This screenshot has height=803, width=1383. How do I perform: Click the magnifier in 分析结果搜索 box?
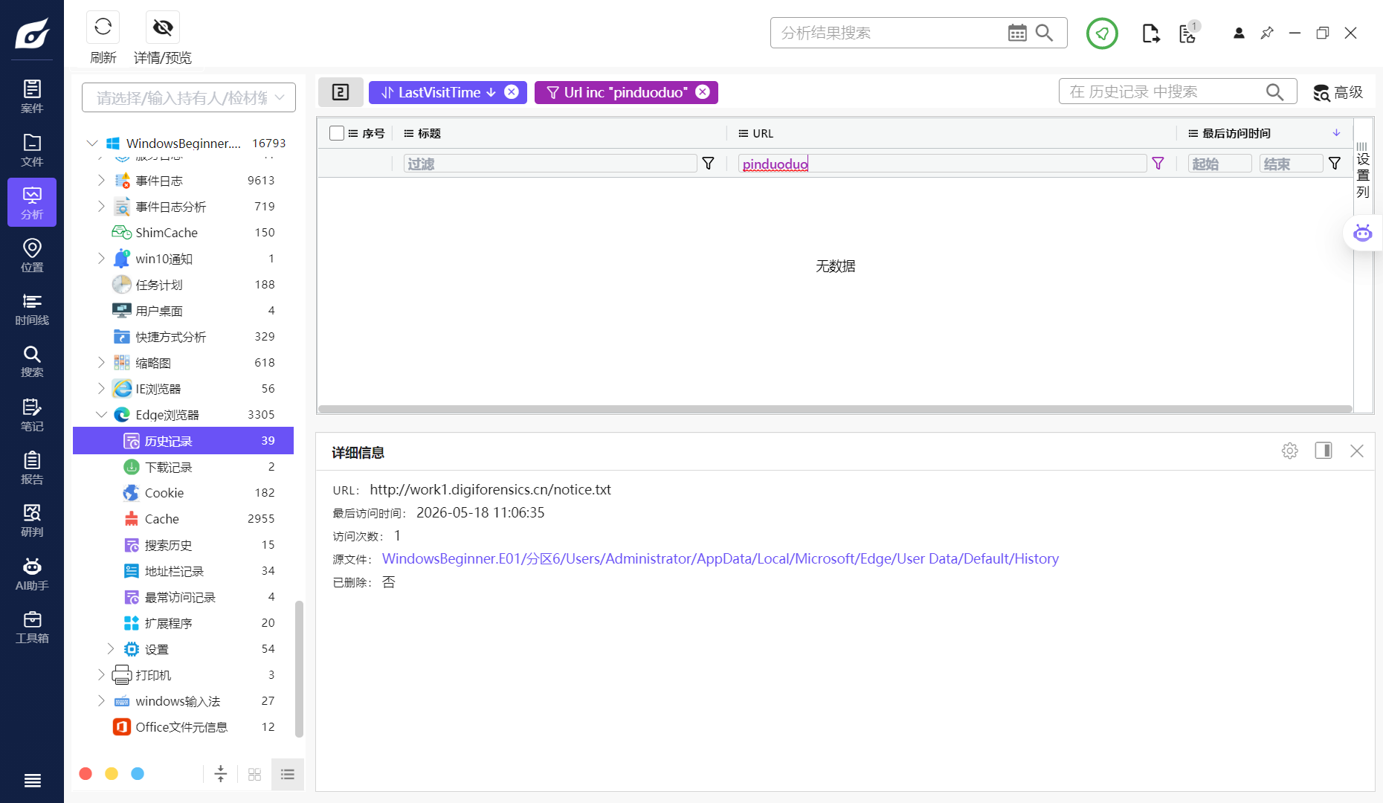[1044, 33]
